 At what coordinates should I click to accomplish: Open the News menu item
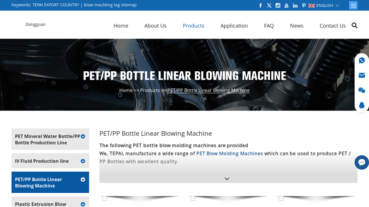point(297,26)
